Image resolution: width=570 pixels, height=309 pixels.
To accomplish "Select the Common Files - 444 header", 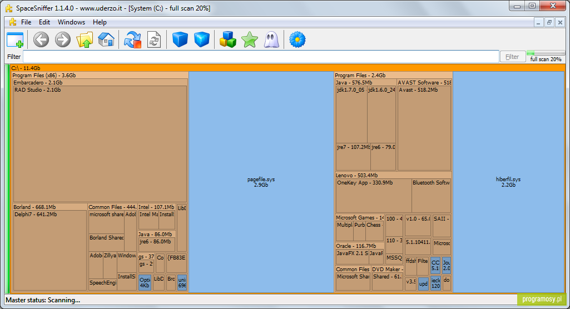I will click(x=112, y=207).
